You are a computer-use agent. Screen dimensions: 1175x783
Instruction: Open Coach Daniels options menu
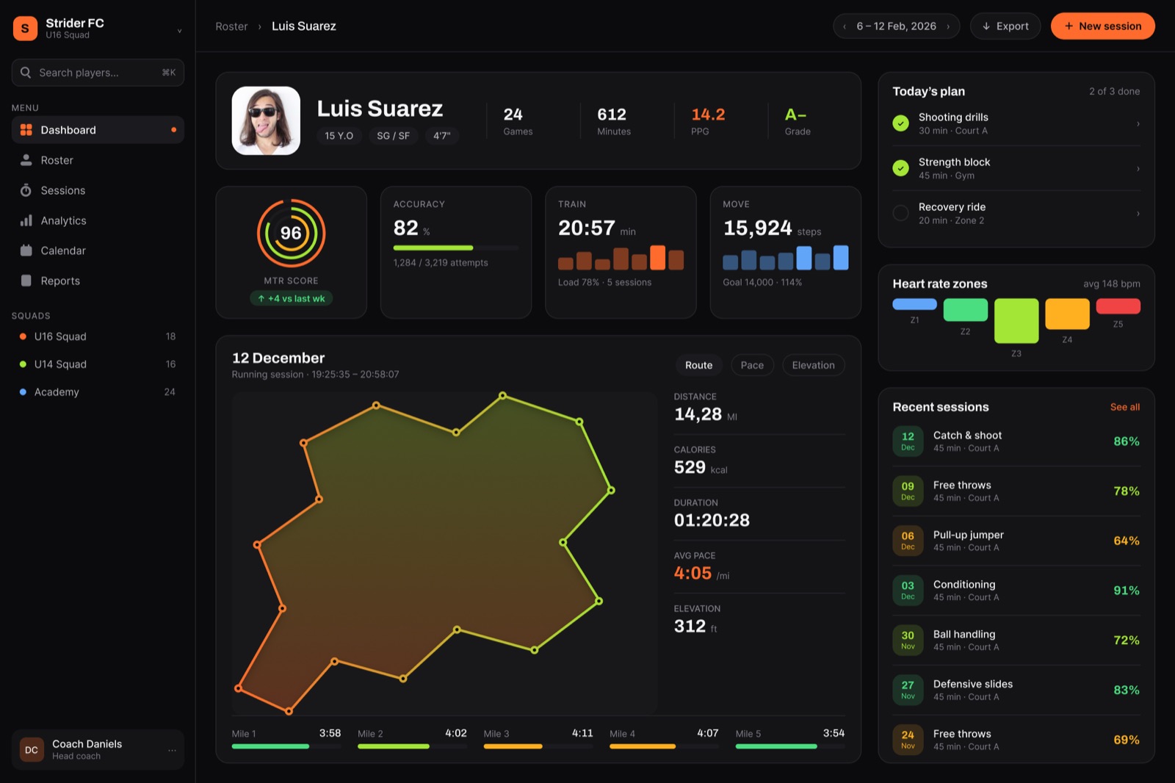(x=172, y=750)
